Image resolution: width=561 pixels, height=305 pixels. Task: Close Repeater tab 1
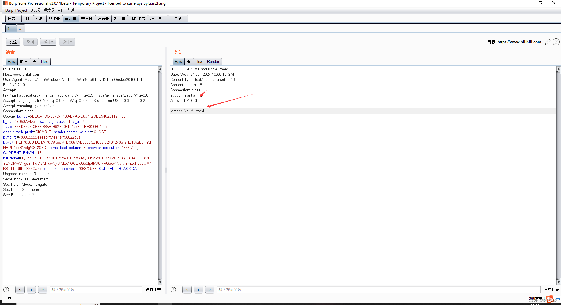click(x=13, y=28)
